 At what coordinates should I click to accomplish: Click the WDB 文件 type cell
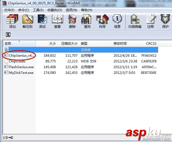[x=89, y=61]
